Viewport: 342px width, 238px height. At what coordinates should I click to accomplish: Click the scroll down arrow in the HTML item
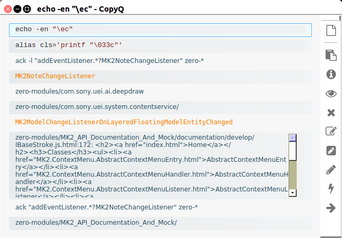[x=292, y=193]
